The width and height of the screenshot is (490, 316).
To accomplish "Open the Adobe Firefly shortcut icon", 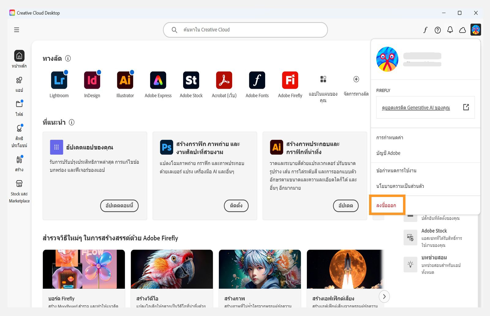I will click(x=290, y=80).
